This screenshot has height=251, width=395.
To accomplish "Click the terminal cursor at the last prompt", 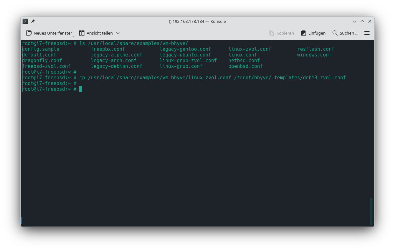I will coord(81,89).
